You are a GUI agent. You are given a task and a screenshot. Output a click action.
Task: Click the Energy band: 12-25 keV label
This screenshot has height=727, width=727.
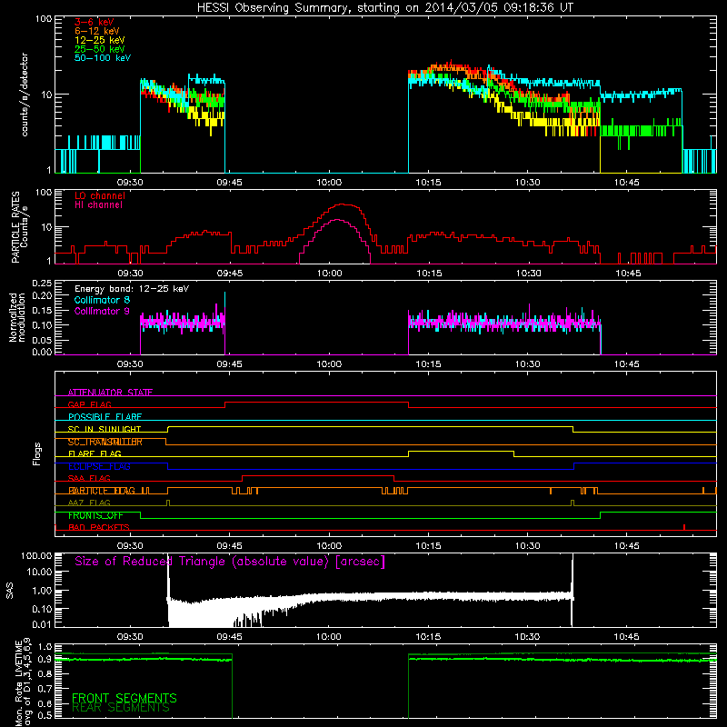coord(132,289)
